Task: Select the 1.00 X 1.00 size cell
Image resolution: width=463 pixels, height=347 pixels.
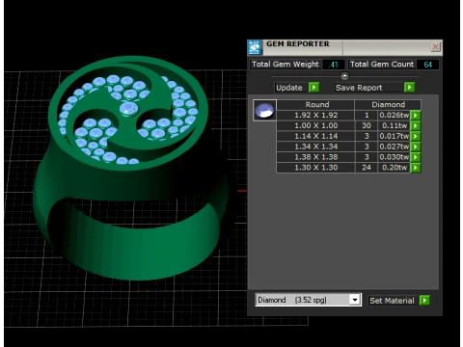Action: click(315, 125)
